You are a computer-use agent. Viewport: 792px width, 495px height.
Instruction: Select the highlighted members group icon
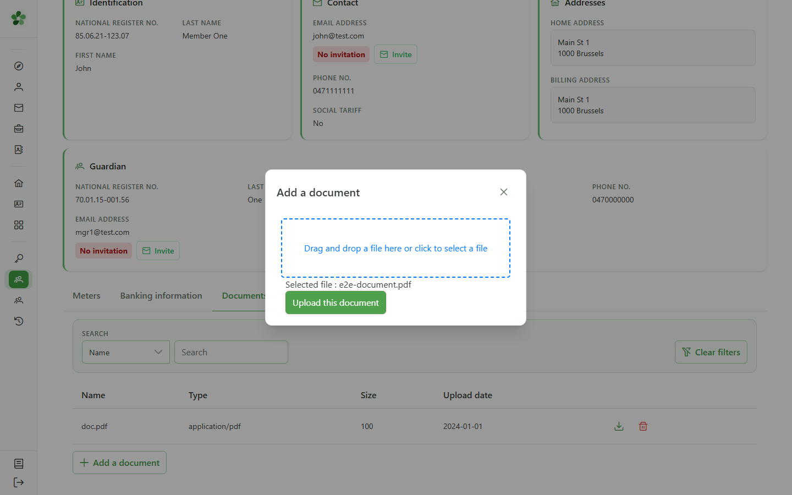(x=19, y=279)
